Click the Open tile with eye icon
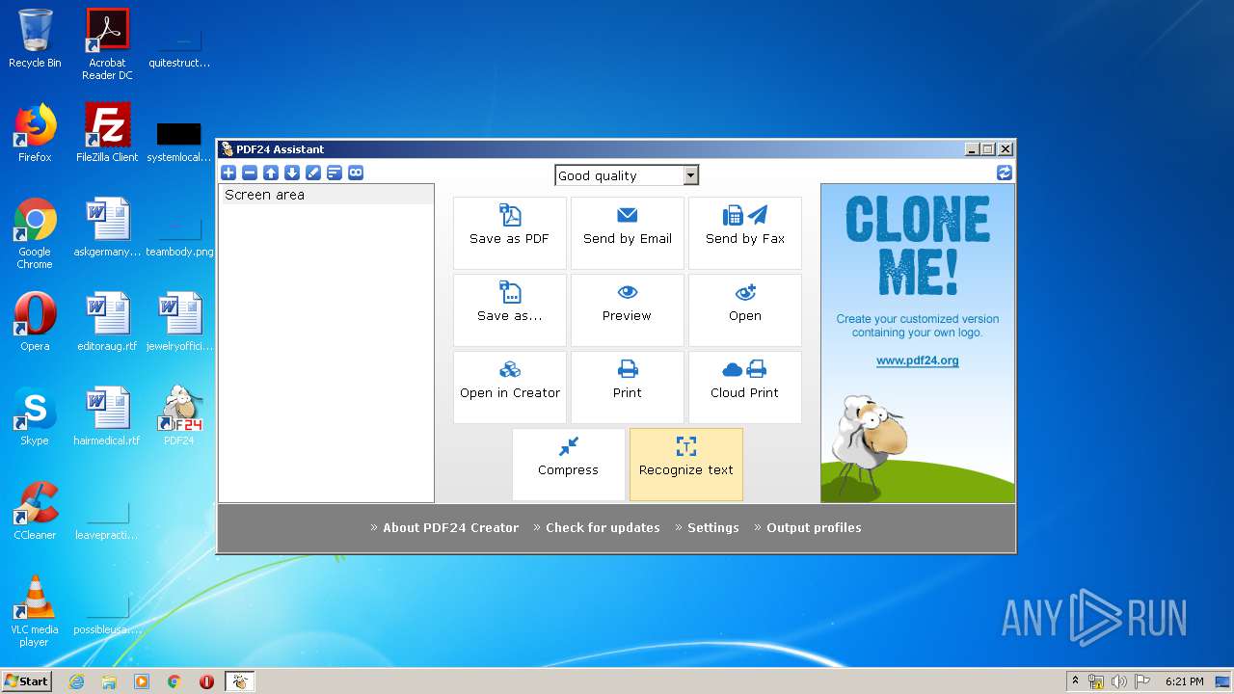This screenshot has height=694, width=1234. click(x=745, y=310)
